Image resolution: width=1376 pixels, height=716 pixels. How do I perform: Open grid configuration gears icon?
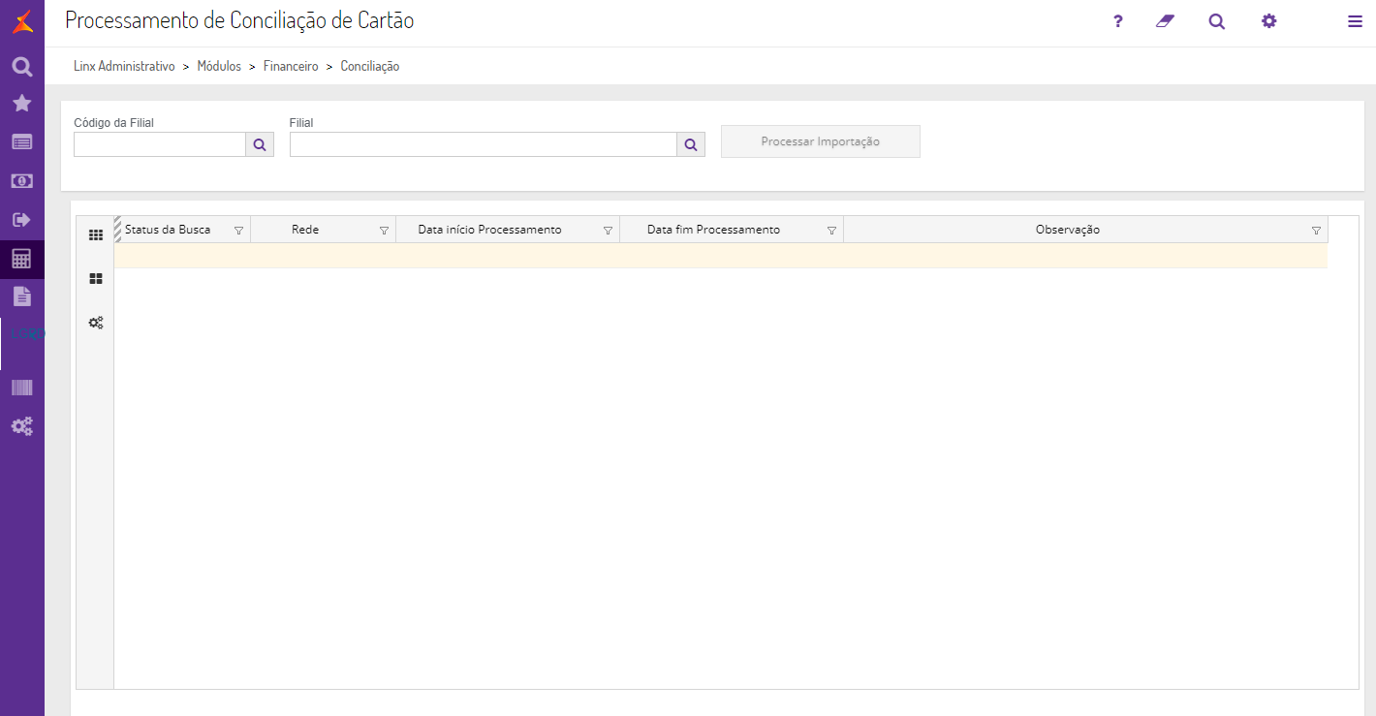click(x=96, y=323)
